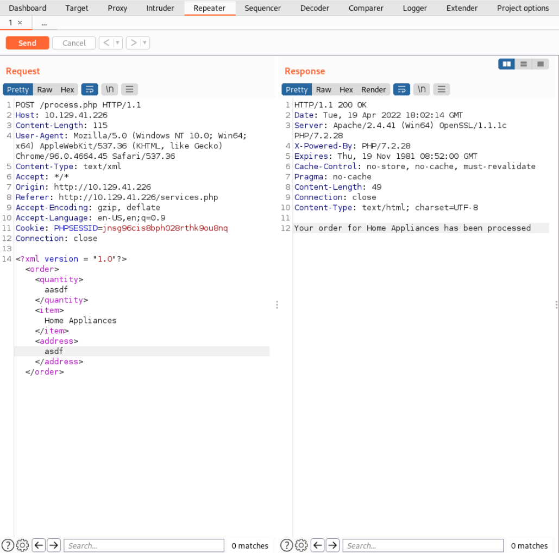Screen dimensions: 559x553
Task: Switch to the Target tab
Action: [77, 8]
